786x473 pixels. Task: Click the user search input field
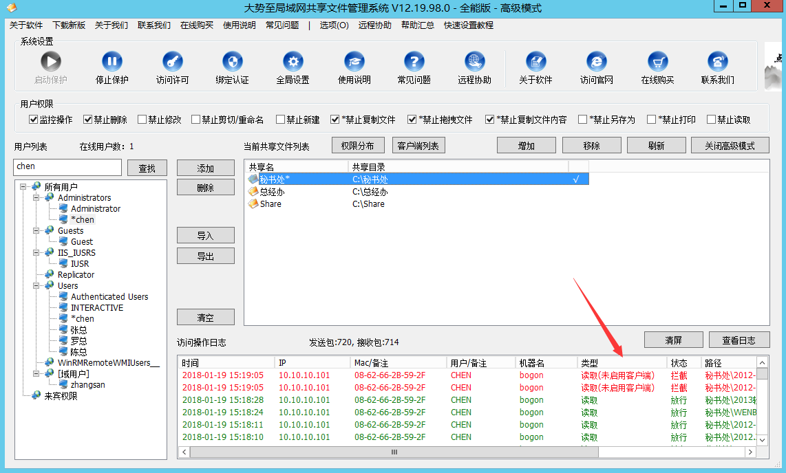click(x=67, y=167)
